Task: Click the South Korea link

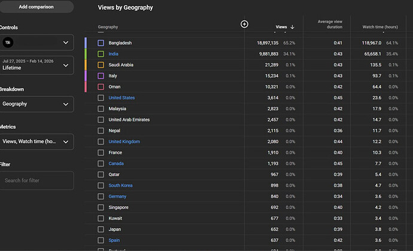Action: tap(120, 185)
